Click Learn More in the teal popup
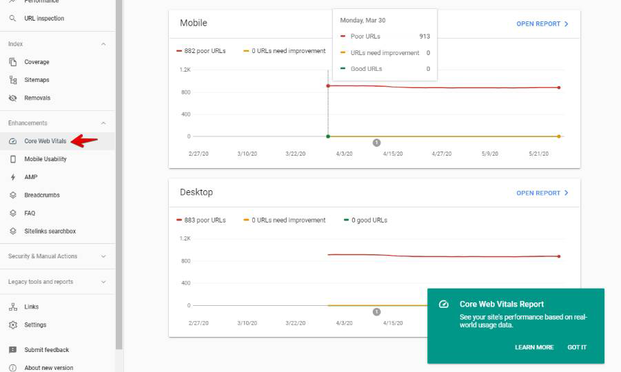This screenshot has height=372, width=621. [x=534, y=347]
